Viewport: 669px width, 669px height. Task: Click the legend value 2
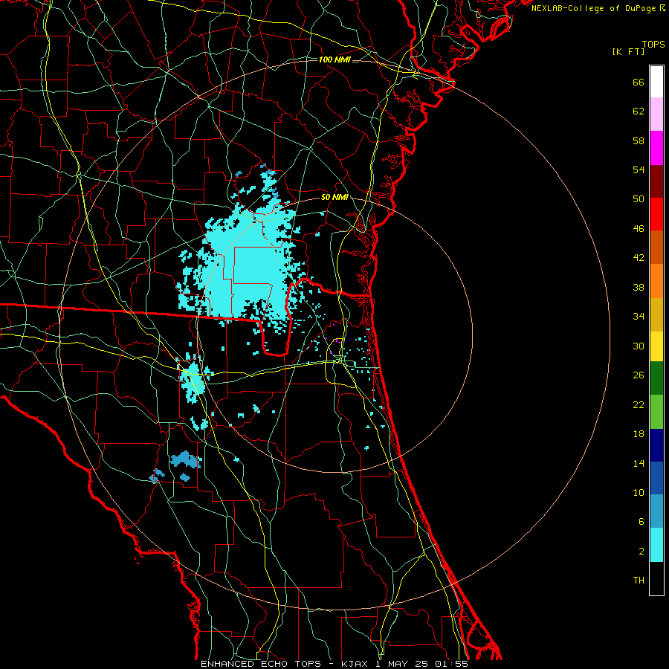coord(641,552)
